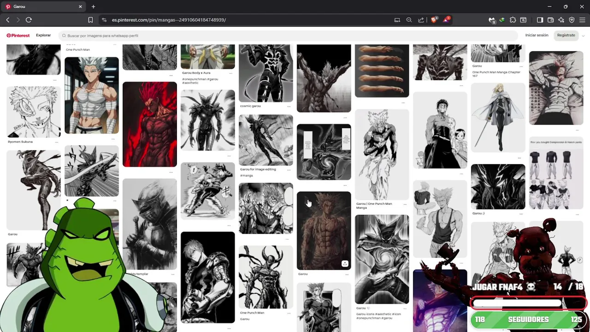Open the man with child manga pin
This screenshot has height=332, width=590.
440,130
